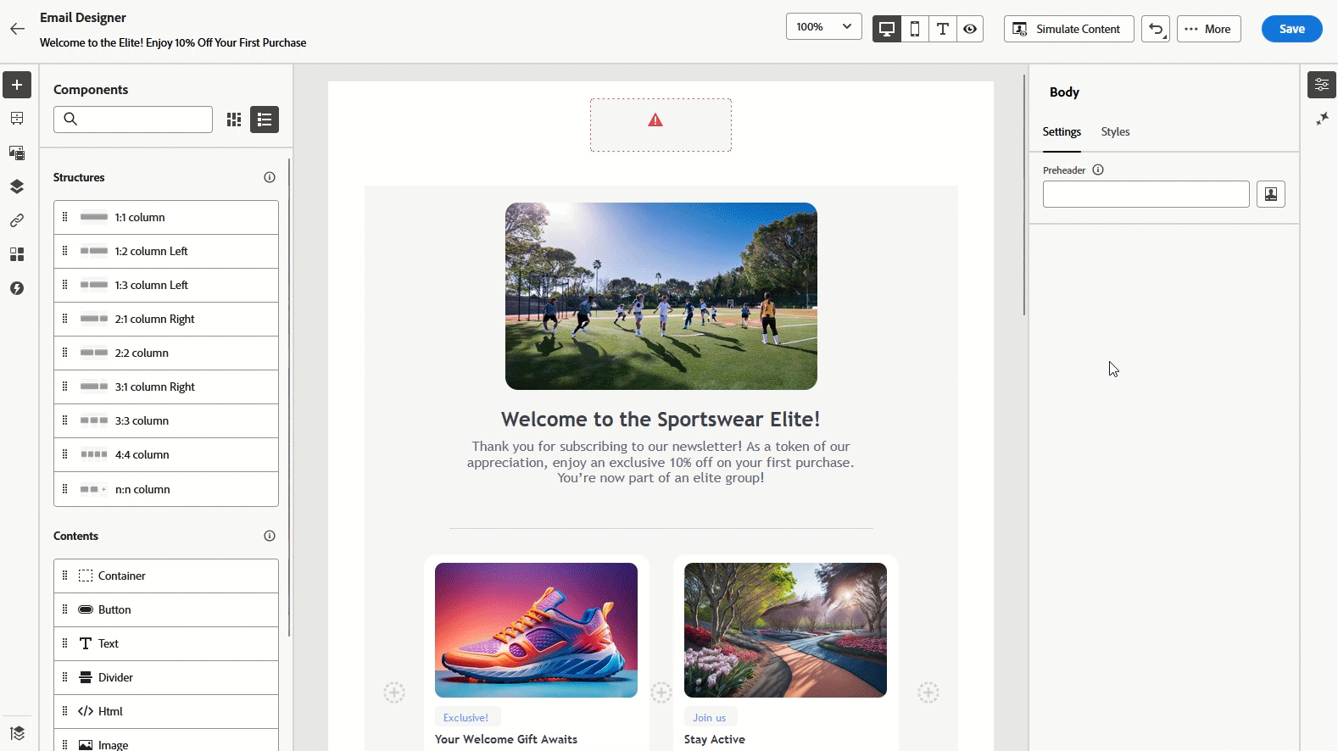The image size is (1338, 751).
Task: Go back using the left arrow icon
Action: (17, 29)
